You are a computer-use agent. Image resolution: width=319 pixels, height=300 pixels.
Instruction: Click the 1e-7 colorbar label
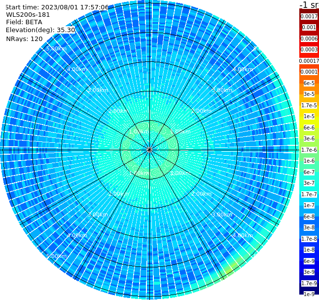tap(309, 205)
